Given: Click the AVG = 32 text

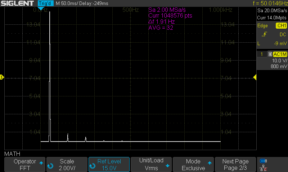Looking at the screenshot, I should (x=161, y=28).
